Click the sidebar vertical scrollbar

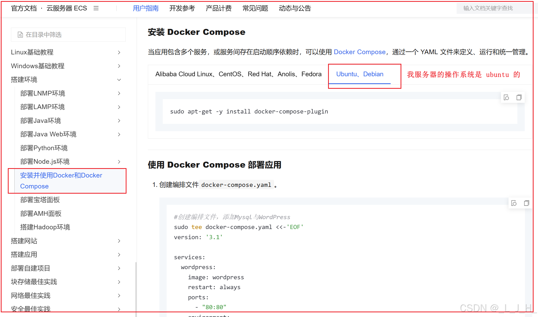[x=136, y=286]
